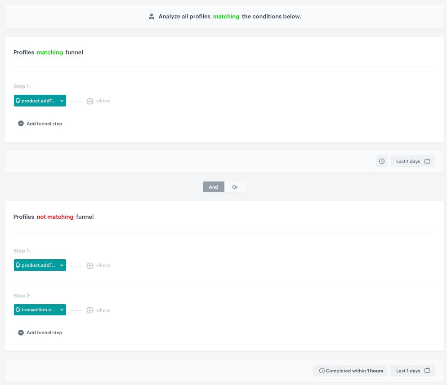The height and width of the screenshot is (385, 447).
Task: Click the plus where icon for Step 1 of matching funnel
Action: [90, 101]
